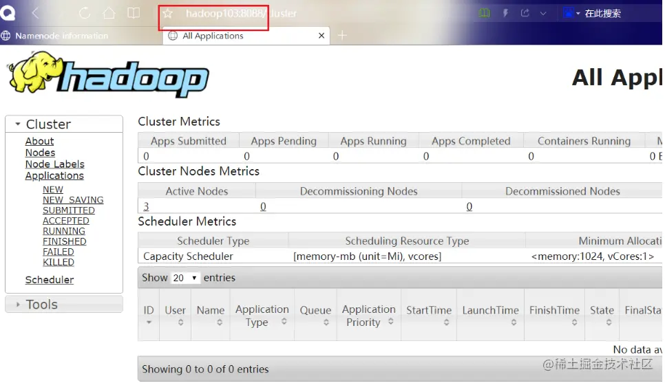Click the Apps Submitted header

tap(189, 141)
